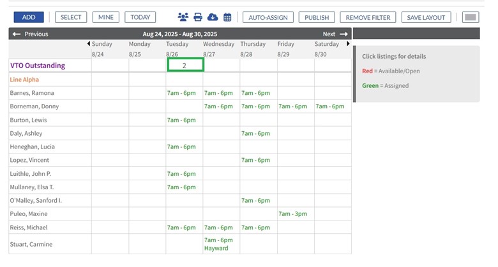
Task: Select employee Barnes, Ramona
Action: [32, 93]
